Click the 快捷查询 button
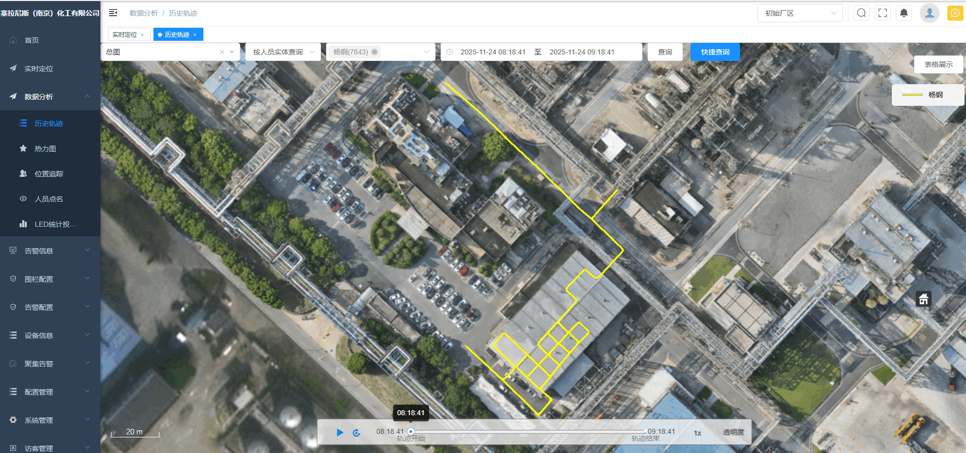966x453 pixels. click(715, 52)
